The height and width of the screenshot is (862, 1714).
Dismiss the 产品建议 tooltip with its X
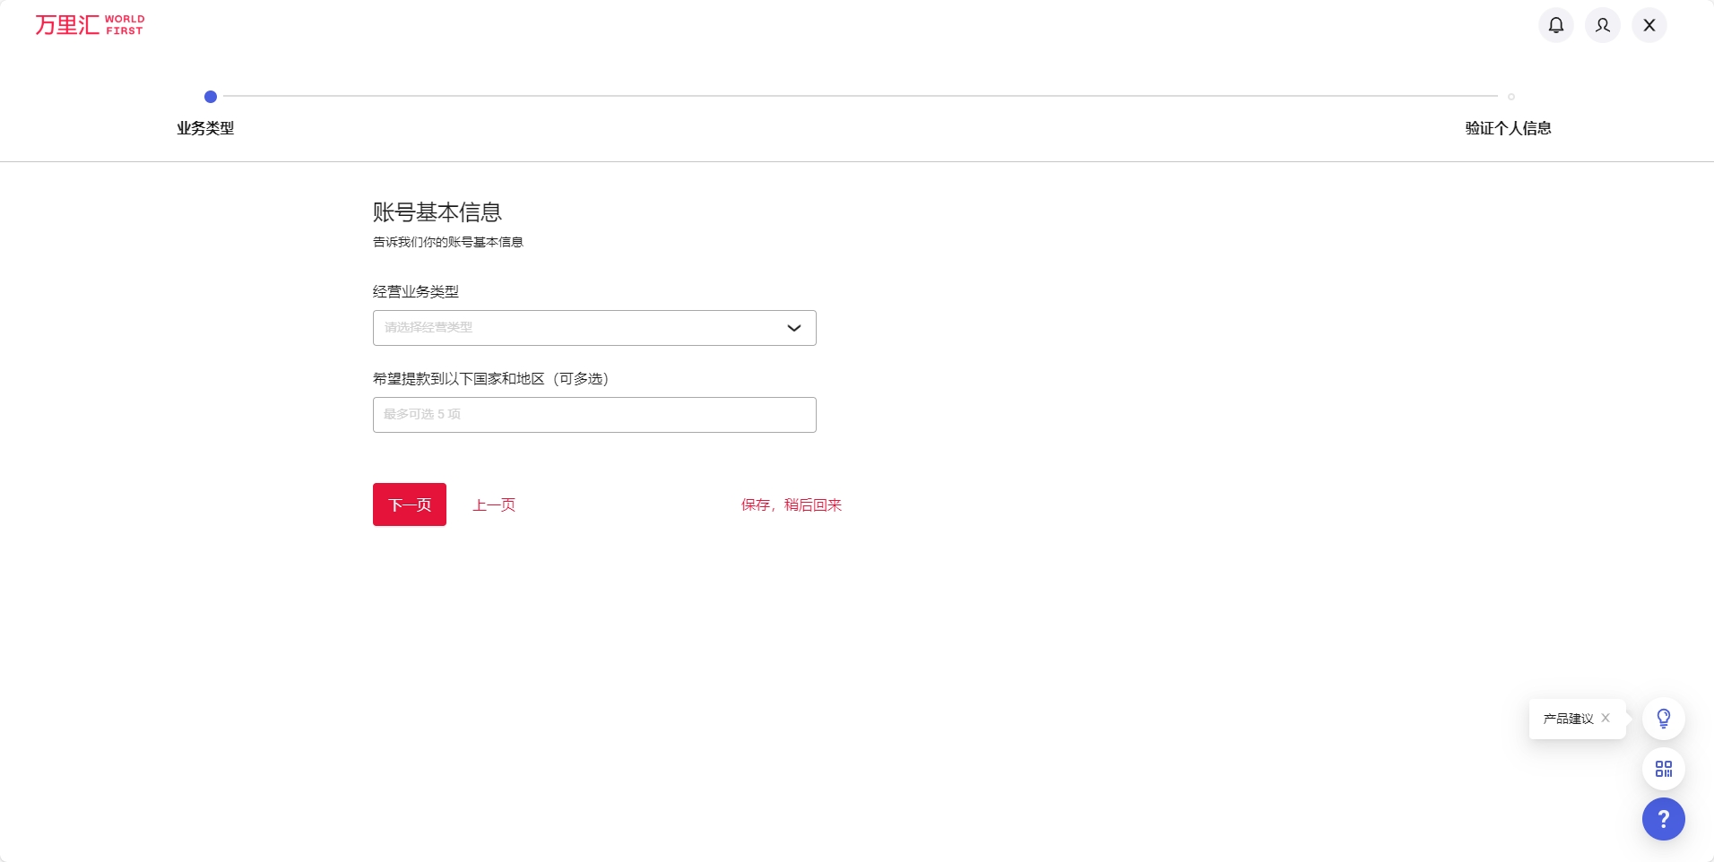(1606, 718)
